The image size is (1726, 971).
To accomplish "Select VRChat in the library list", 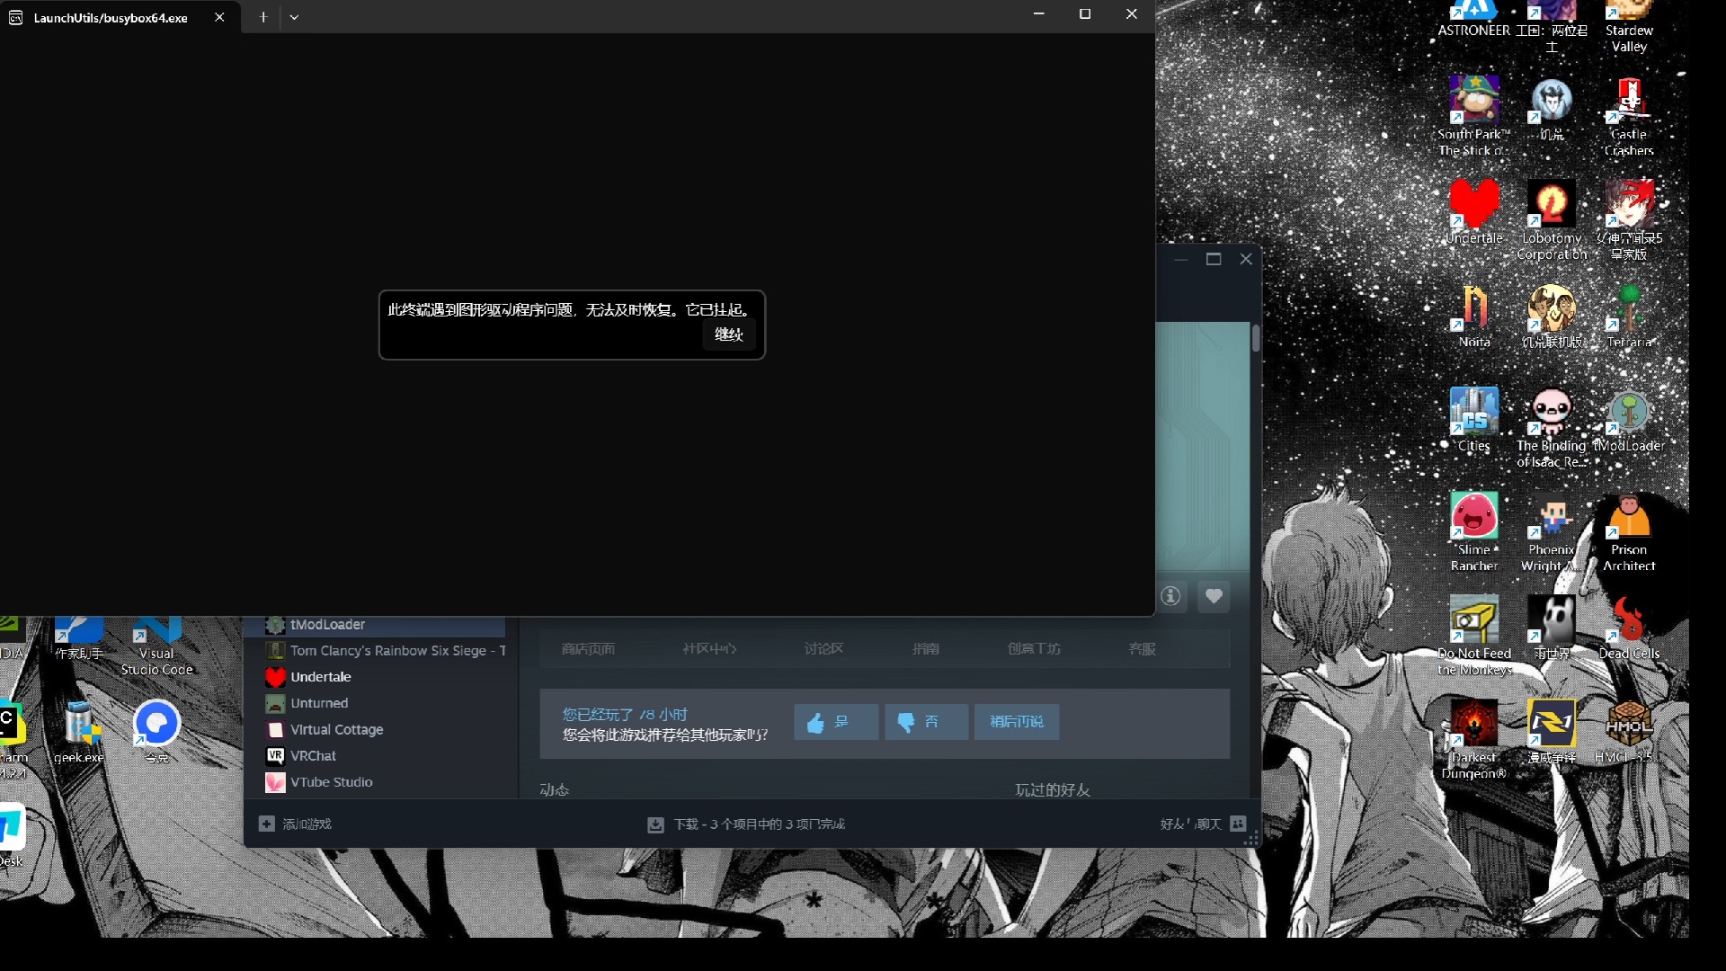I will pos(313,756).
